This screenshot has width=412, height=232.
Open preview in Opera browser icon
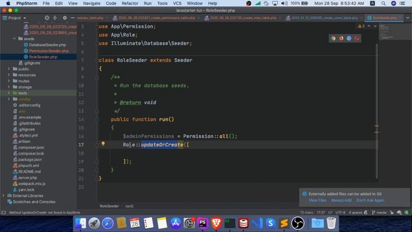[x=357, y=39]
